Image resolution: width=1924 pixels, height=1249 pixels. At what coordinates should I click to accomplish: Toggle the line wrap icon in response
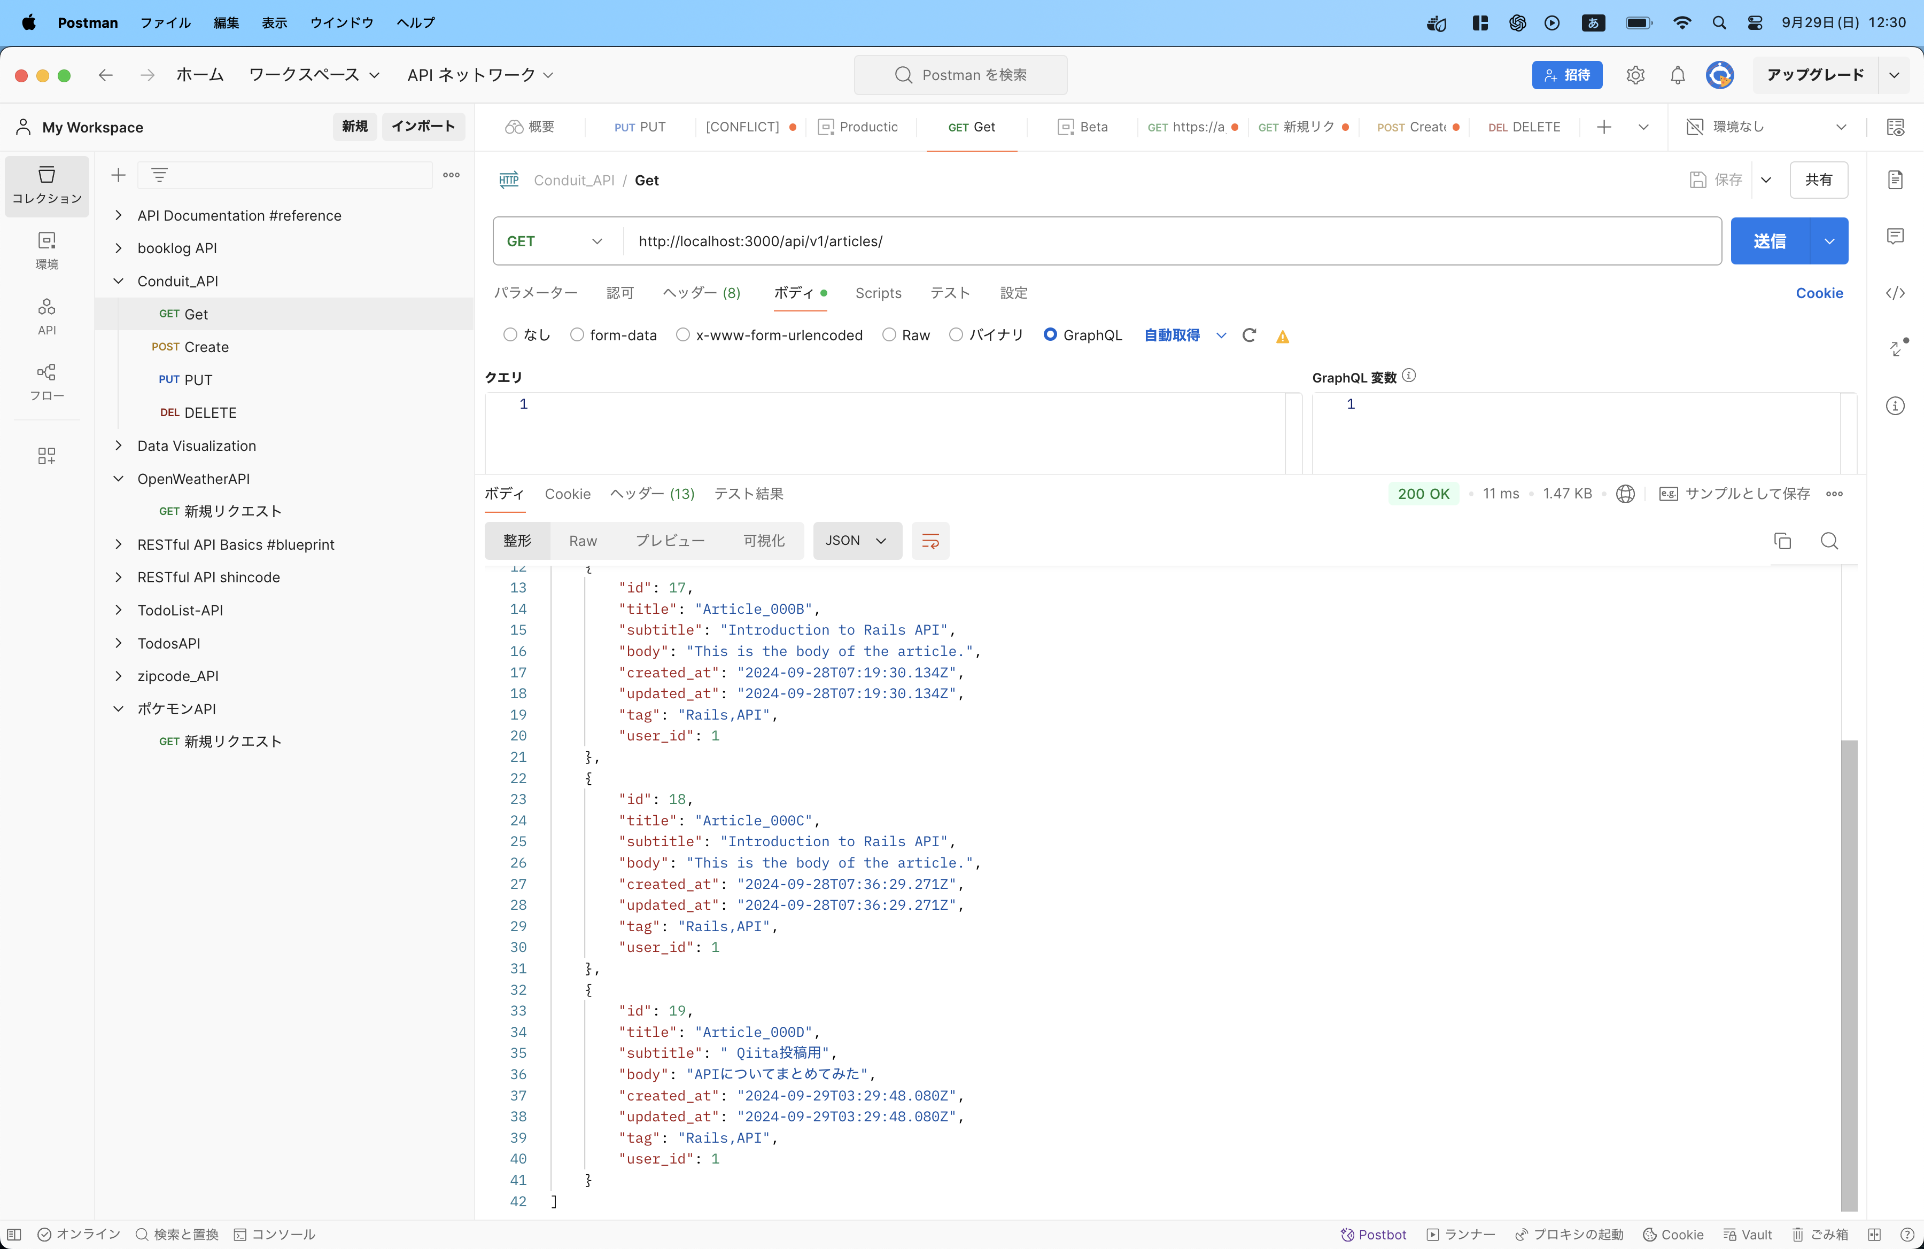click(x=930, y=541)
